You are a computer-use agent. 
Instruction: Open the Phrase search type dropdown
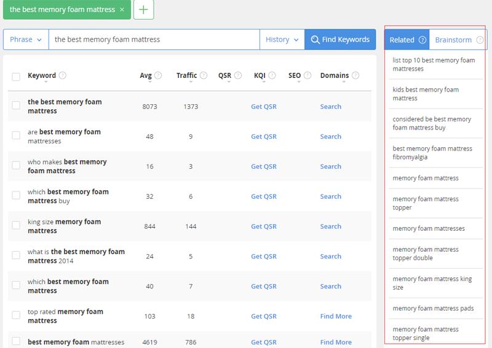coord(26,39)
